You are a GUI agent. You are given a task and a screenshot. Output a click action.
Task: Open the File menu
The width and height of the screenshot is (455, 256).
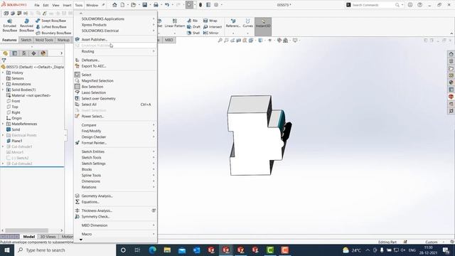point(37,5)
